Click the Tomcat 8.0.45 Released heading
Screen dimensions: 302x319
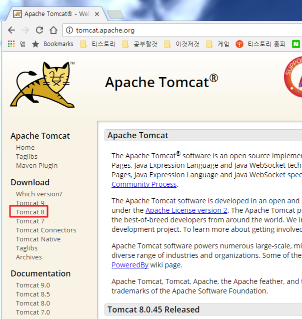coord(153,309)
